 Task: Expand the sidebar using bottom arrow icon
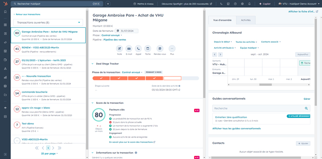click(5, 154)
